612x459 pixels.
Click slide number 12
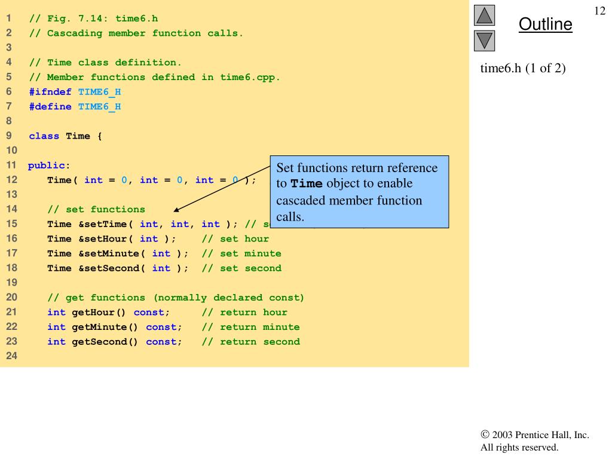pos(599,11)
